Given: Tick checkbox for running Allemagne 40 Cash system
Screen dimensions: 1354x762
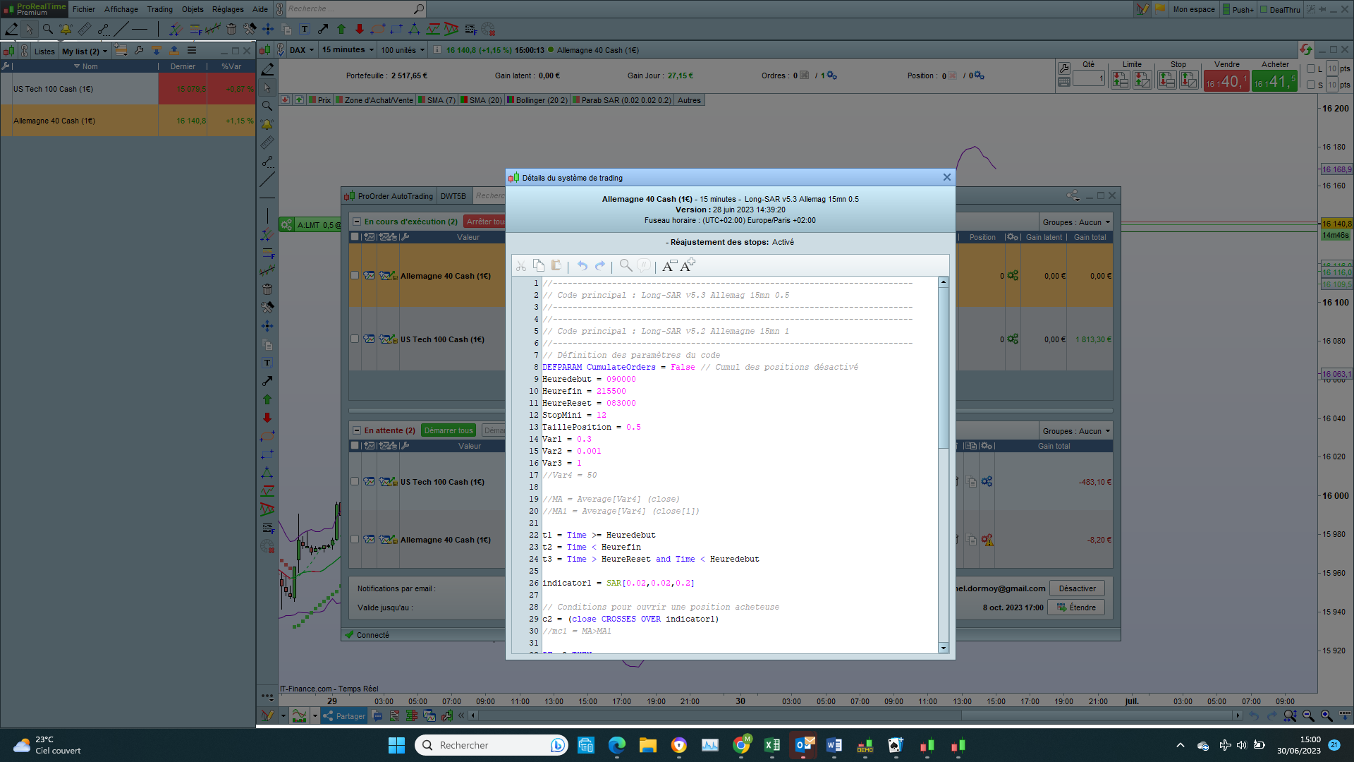Looking at the screenshot, I should coord(355,276).
